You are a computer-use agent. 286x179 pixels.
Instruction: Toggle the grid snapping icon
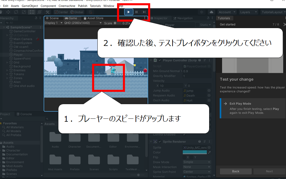90,12
